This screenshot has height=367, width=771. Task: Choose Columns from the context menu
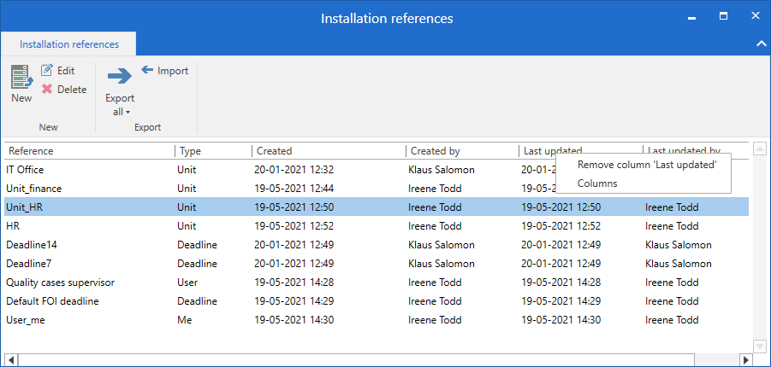597,183
